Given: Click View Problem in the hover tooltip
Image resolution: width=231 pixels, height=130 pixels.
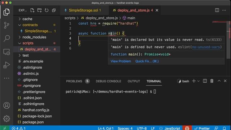Looking at the screenshot, I should click(121, 61).
